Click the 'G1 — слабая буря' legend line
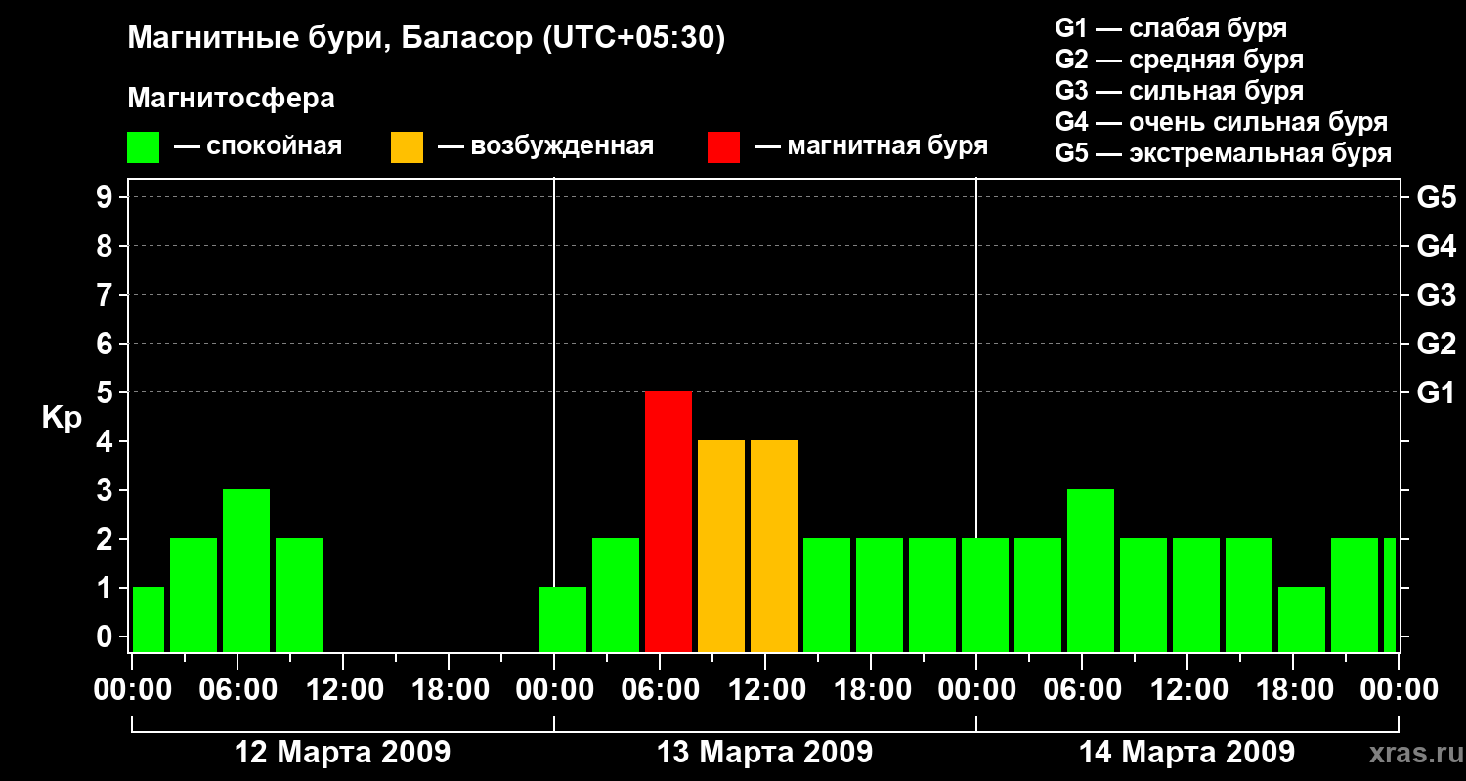This screenshot has width=1466, height=781. tap(1171, 28)
